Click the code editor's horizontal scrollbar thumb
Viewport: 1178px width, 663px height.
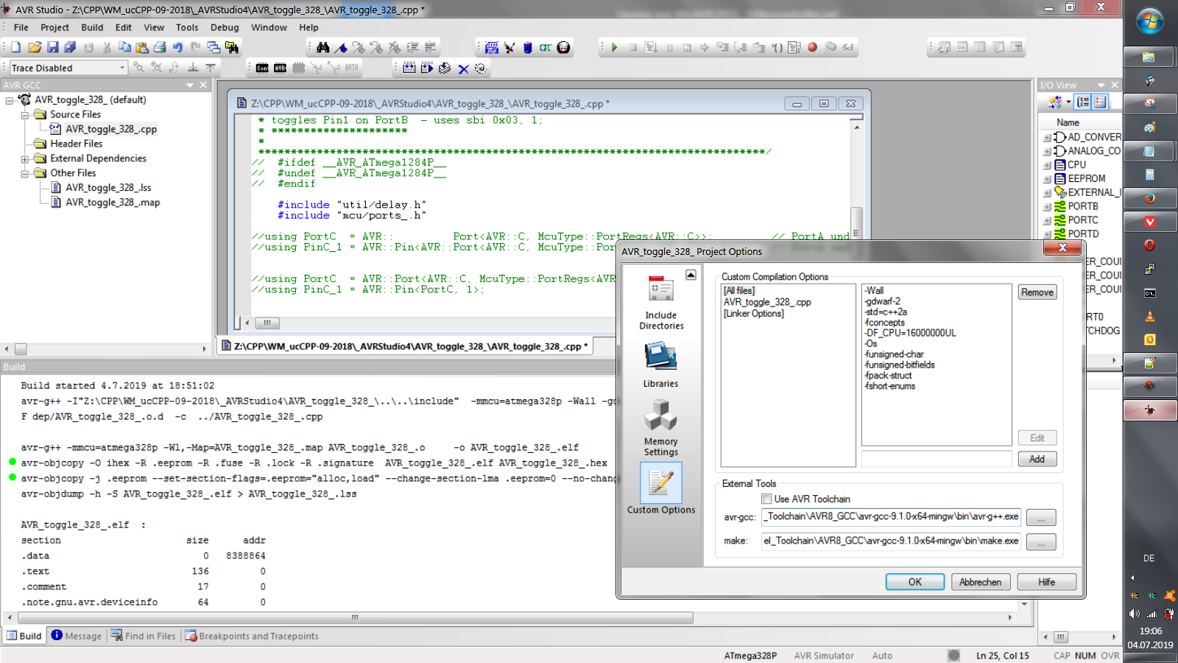267,323
